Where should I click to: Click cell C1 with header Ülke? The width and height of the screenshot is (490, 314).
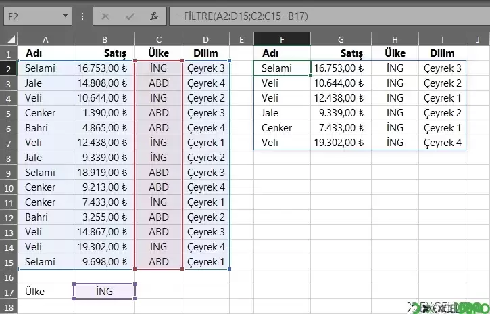pyautogui.click(x=158, y=53)
